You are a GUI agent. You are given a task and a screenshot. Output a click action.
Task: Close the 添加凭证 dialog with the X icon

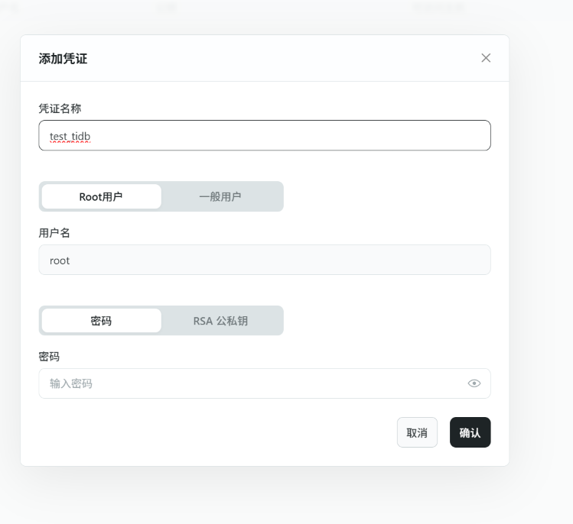click(x=486, y=58)
